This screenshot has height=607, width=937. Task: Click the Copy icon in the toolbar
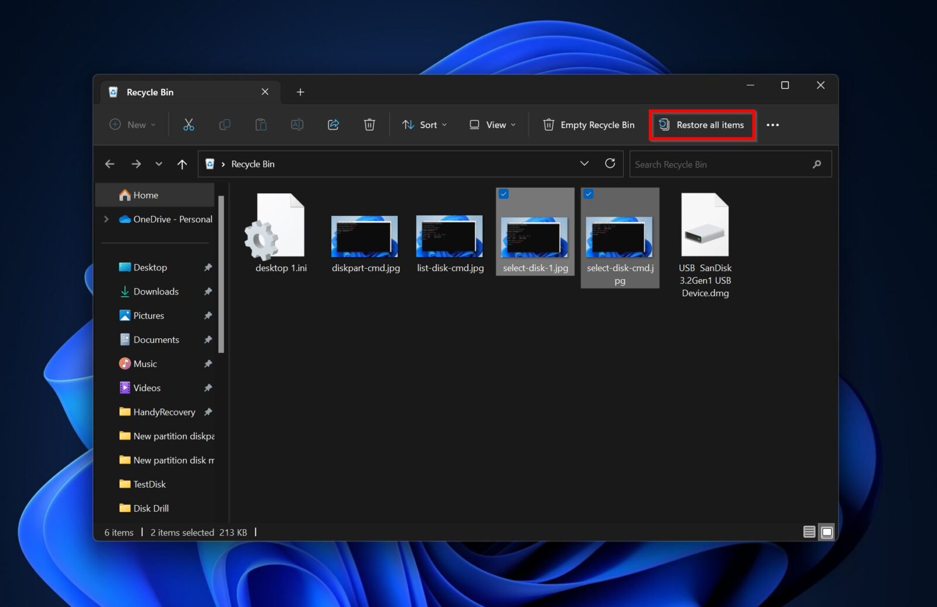pos(225,125)
